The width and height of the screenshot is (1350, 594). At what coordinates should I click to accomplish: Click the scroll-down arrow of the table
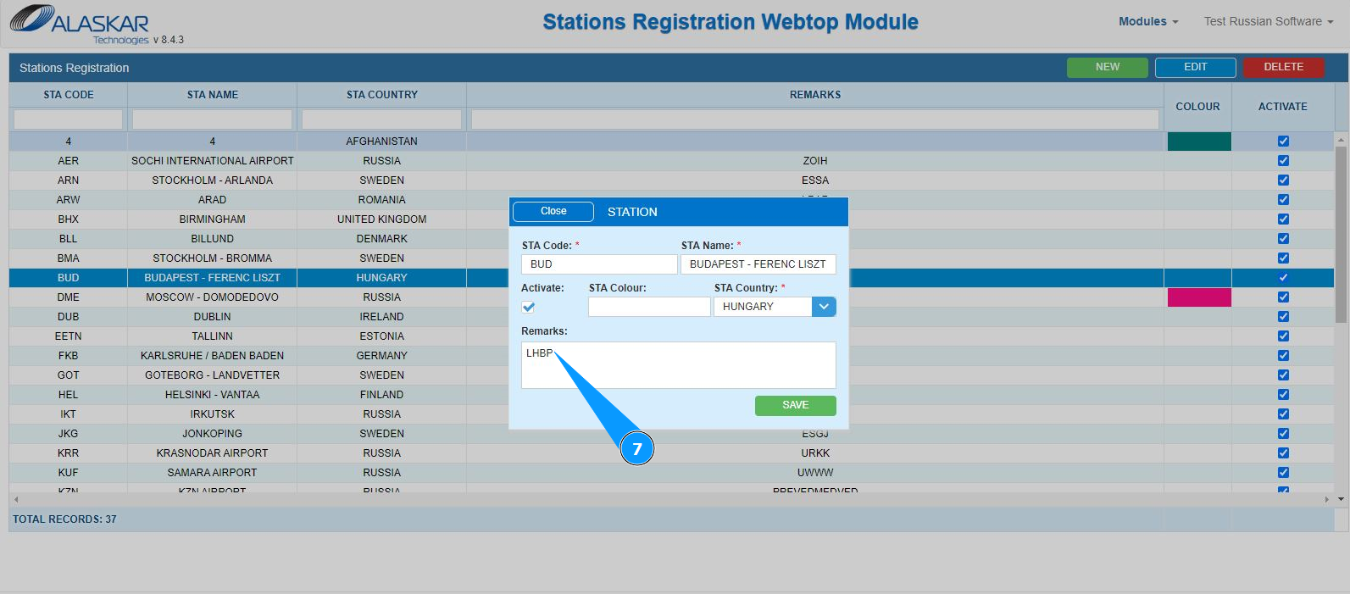1341,499
